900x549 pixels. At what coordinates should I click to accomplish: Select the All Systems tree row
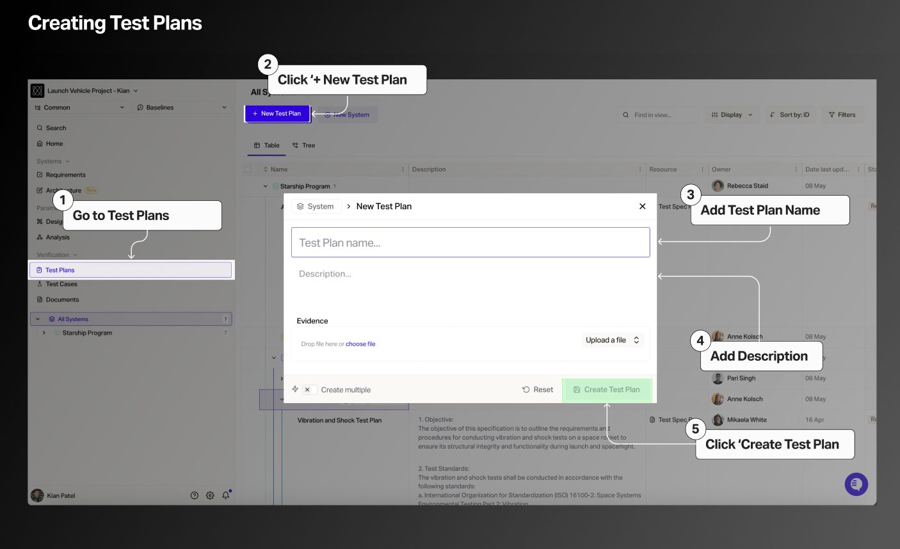(x=131, y=319)
